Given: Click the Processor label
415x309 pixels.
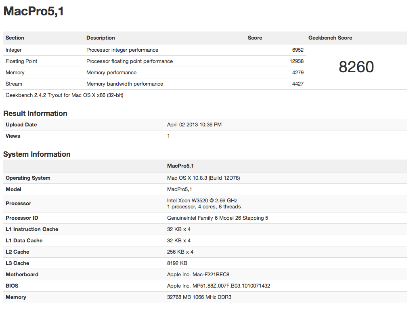Looking at the screenshot, I should 18,204.
